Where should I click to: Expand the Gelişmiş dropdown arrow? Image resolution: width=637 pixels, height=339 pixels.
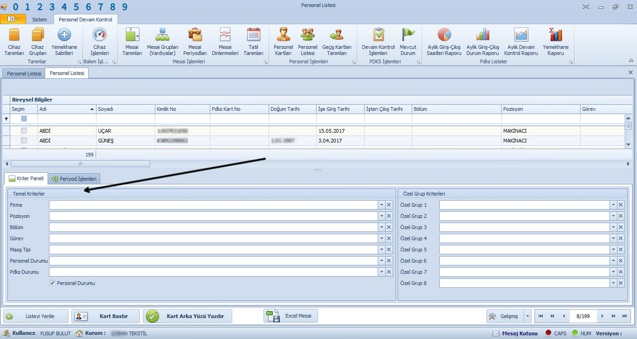(527, 316)
